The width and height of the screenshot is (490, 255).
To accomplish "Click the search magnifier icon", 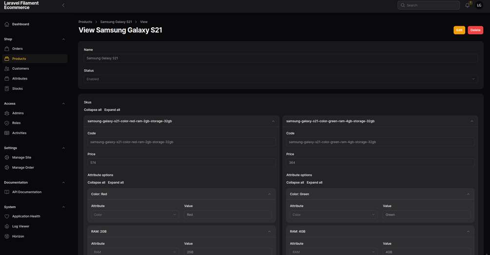I will (403, 5).
